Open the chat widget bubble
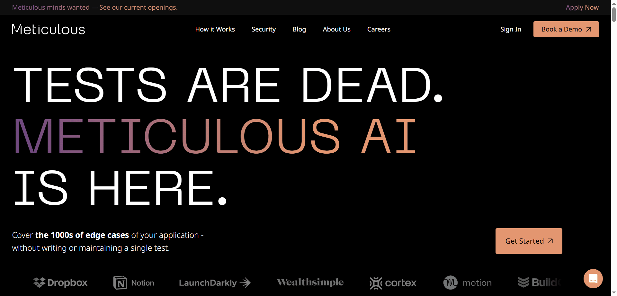Viewport: 617px width, 296px height. (593, 279)
